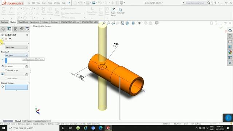The width and height of the screenshot is (233, 131).
Task: Click Zoom to Fit in view toolbar
Action: (x=104, y=23)
